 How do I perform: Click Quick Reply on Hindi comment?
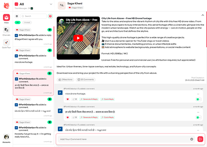click(x=108, y=117)
